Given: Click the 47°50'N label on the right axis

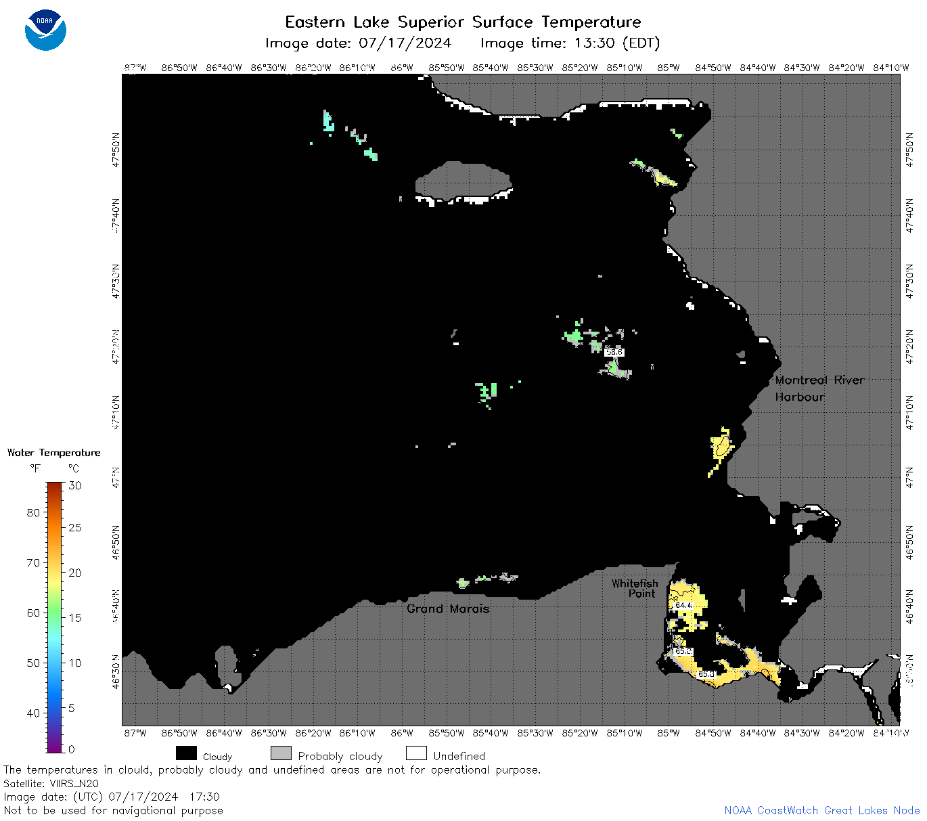Looking at the screenshot, I should pyautogui.click(x=909, y=150).
